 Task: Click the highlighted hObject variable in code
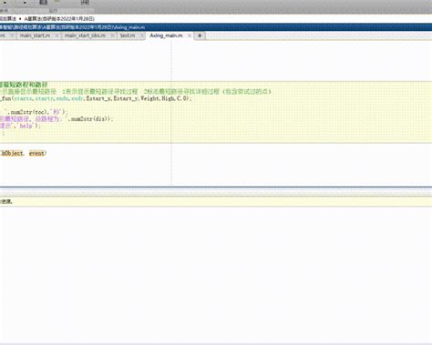pos(12,153)
